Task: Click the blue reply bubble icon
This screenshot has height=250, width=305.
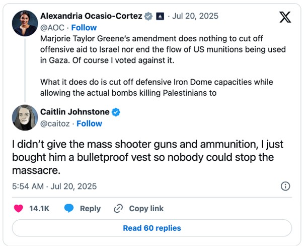Action: [x=69, y=208]
